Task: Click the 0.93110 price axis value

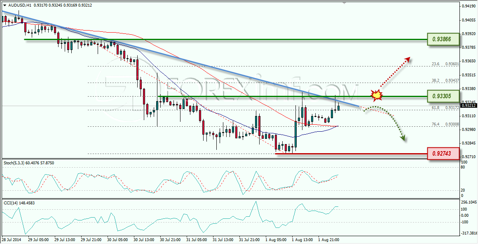Action: (469, 116)
